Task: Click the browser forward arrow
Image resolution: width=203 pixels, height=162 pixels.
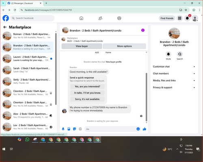Action: [9, 10]
